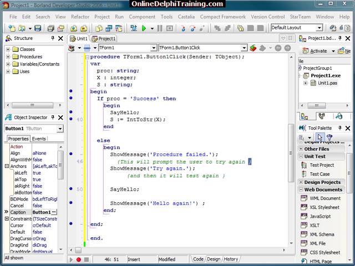Switch to the Events tab
Viewport: 355px width, 266px height.
pyautogui.click(x=39, y=139)
